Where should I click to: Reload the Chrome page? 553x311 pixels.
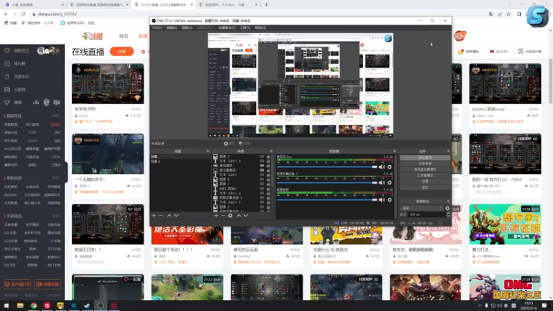point(24,14)
